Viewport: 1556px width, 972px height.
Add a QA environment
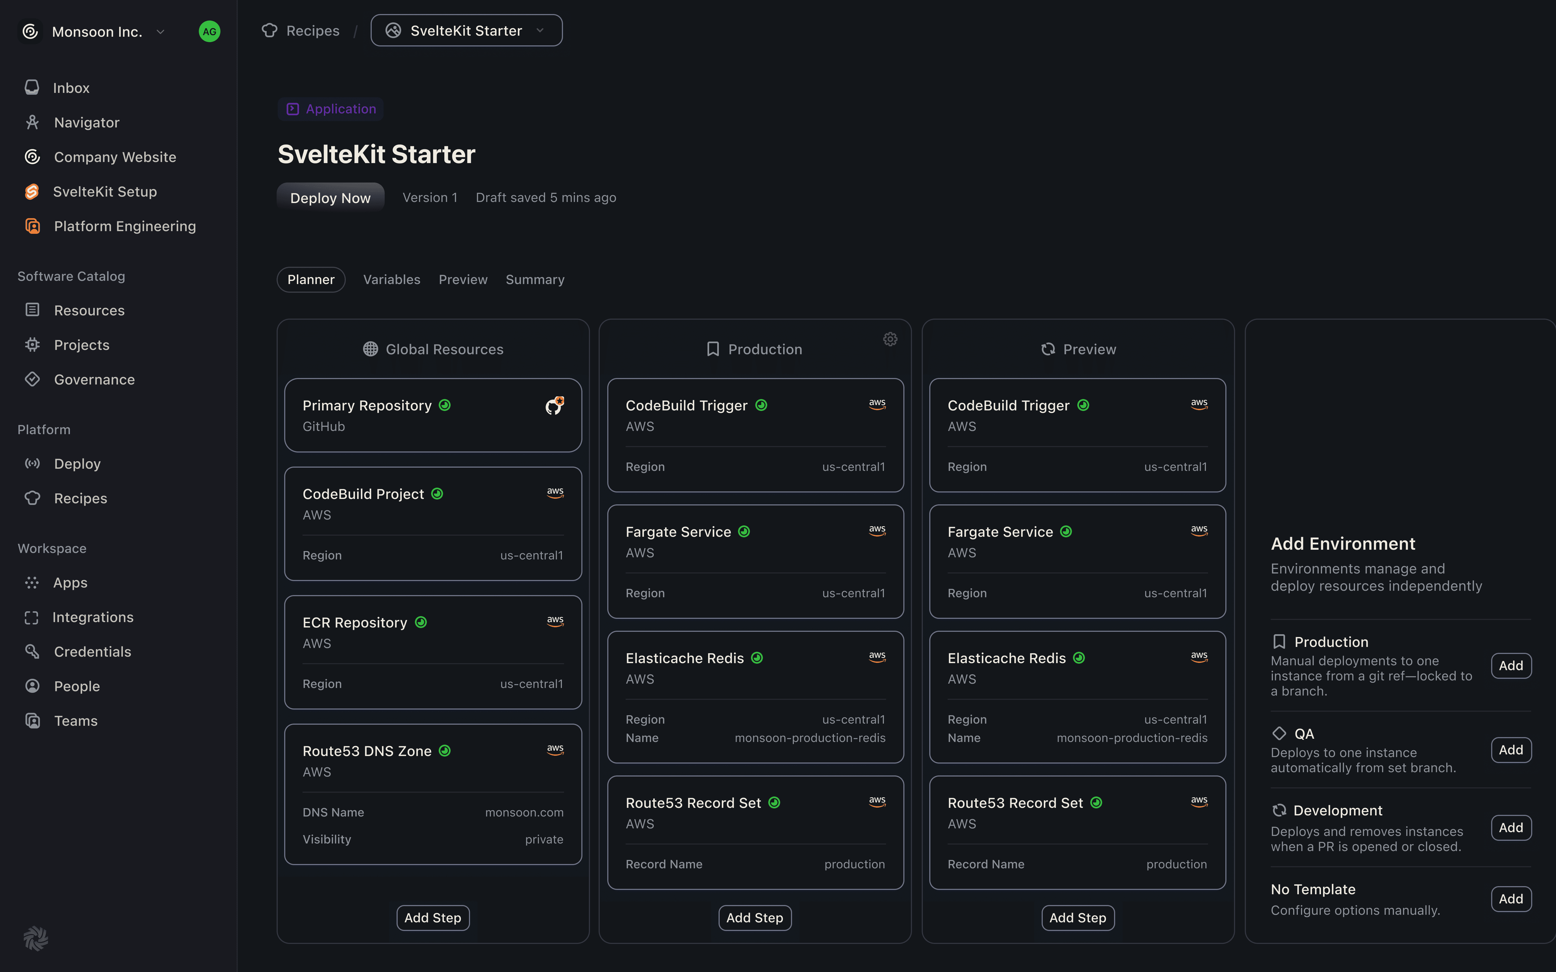[1511, 750]
